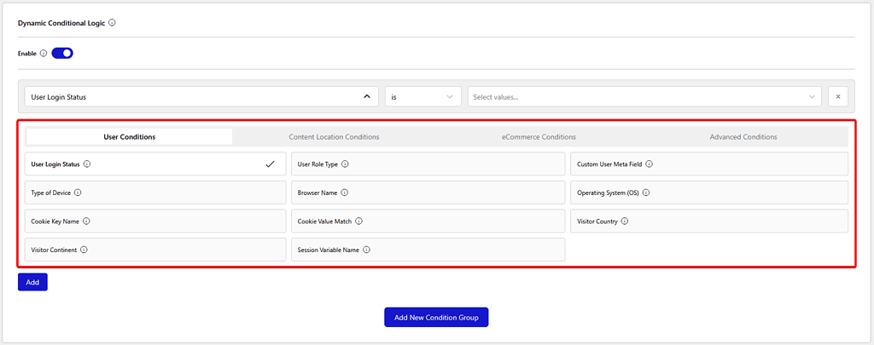This screenshot has width=874, height=345.
Task: Click checkmark on User Login Status option
Action: (x=271, y=164)
